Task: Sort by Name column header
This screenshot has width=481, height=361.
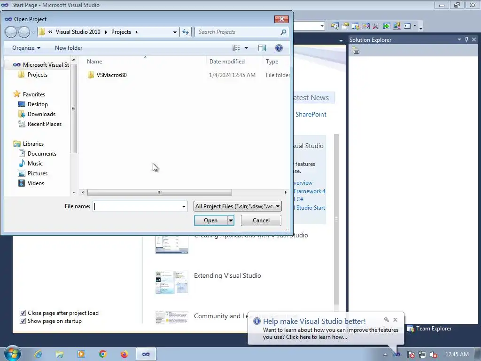Action: [94, 62]
